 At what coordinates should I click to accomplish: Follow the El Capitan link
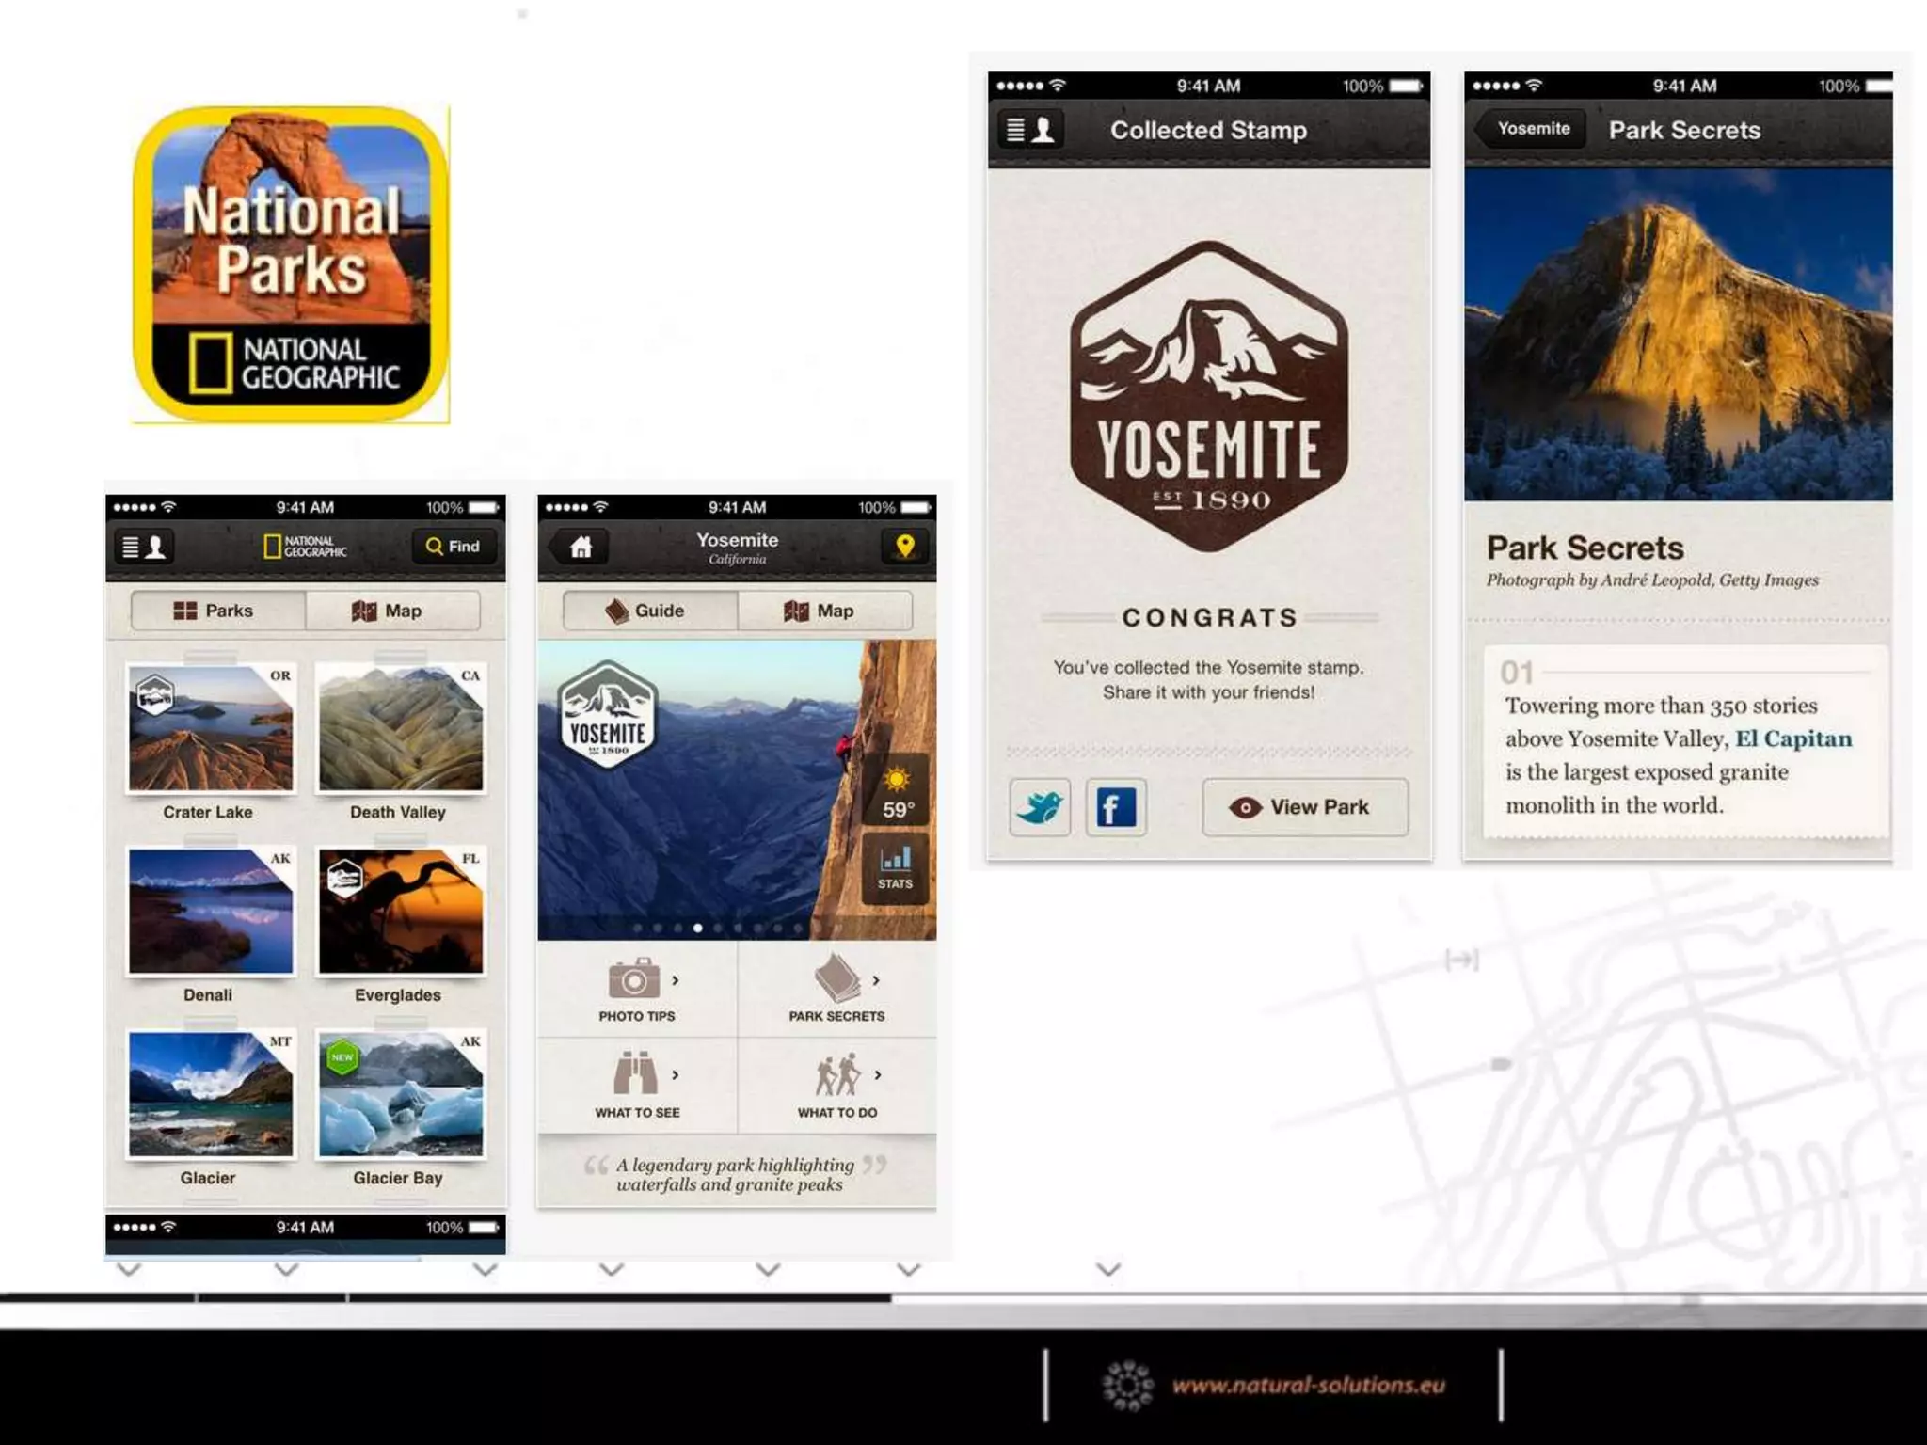point(1792,738)
